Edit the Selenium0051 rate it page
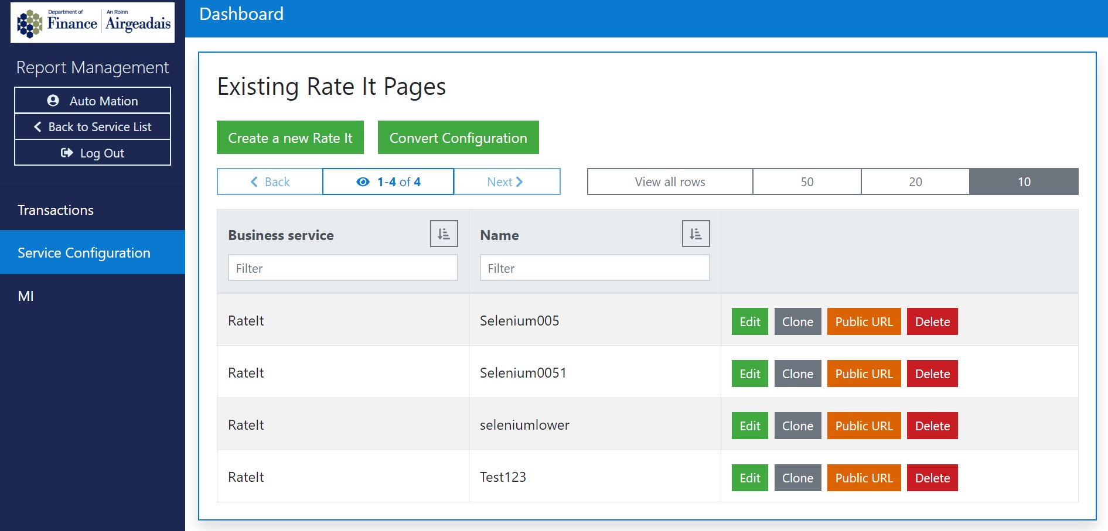This screenshot has height=531, width=1108. coord(749,374)
